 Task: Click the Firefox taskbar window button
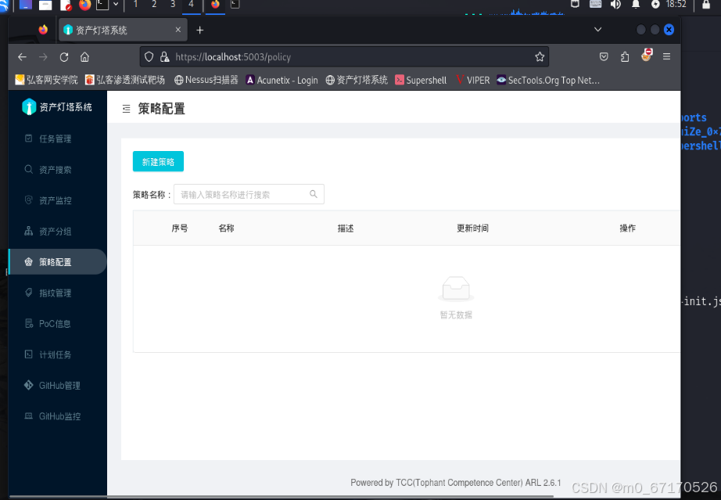pos(215,5)
